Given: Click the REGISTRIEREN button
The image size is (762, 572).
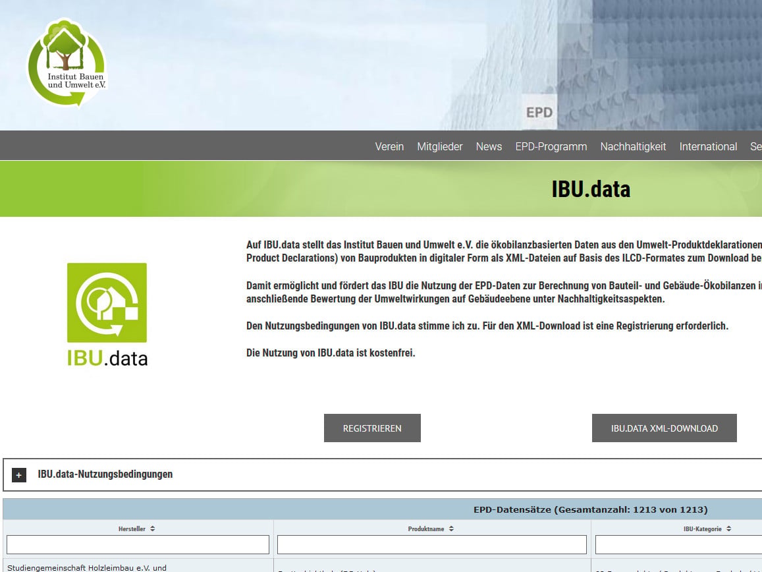Looking at the screenshot, I should pyautogui.click(x=372, y=428).
